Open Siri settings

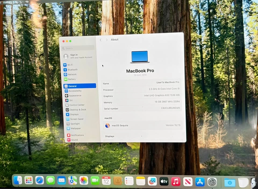click(69, 100)
